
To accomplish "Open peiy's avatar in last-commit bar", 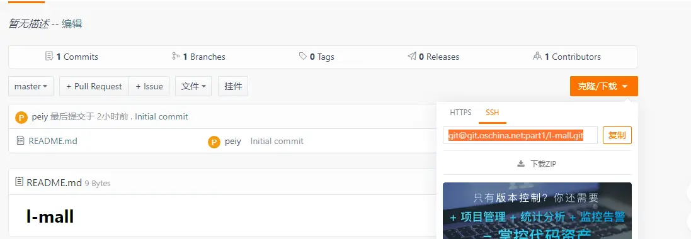I will click(21, 118).
